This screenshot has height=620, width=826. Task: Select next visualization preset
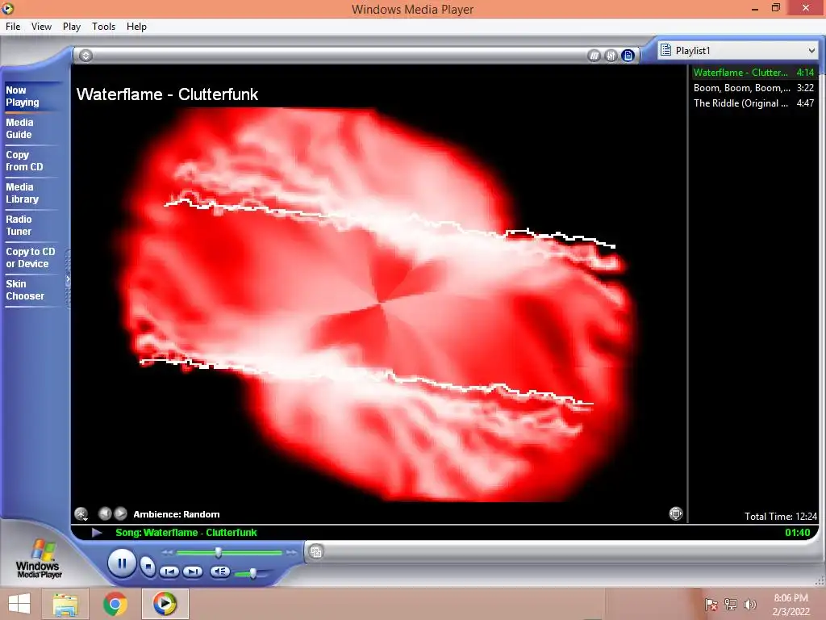tap(121, 513)
